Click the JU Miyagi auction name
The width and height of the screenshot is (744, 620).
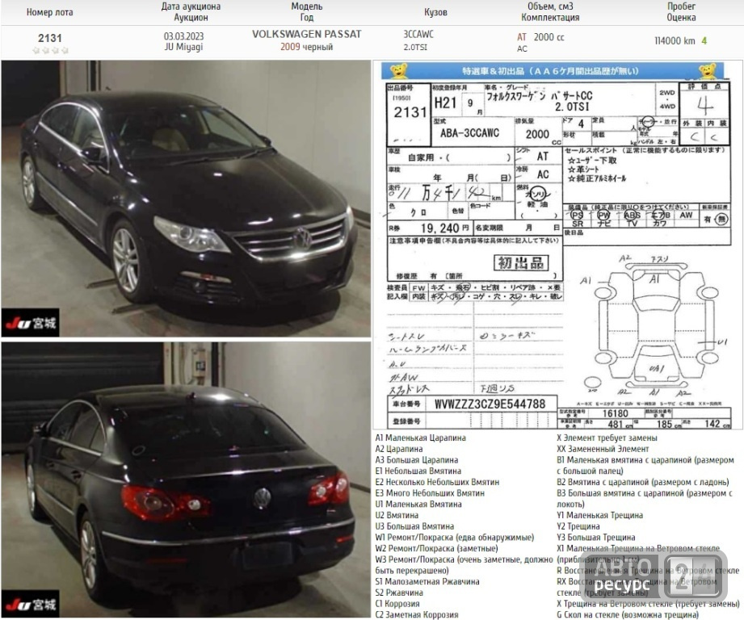coord(183,47)
